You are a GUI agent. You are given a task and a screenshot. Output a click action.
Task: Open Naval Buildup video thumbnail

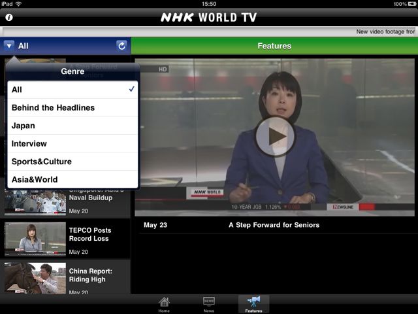click(35, 202)
